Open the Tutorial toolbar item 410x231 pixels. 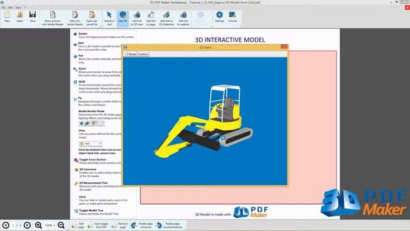tap(232, 17)
